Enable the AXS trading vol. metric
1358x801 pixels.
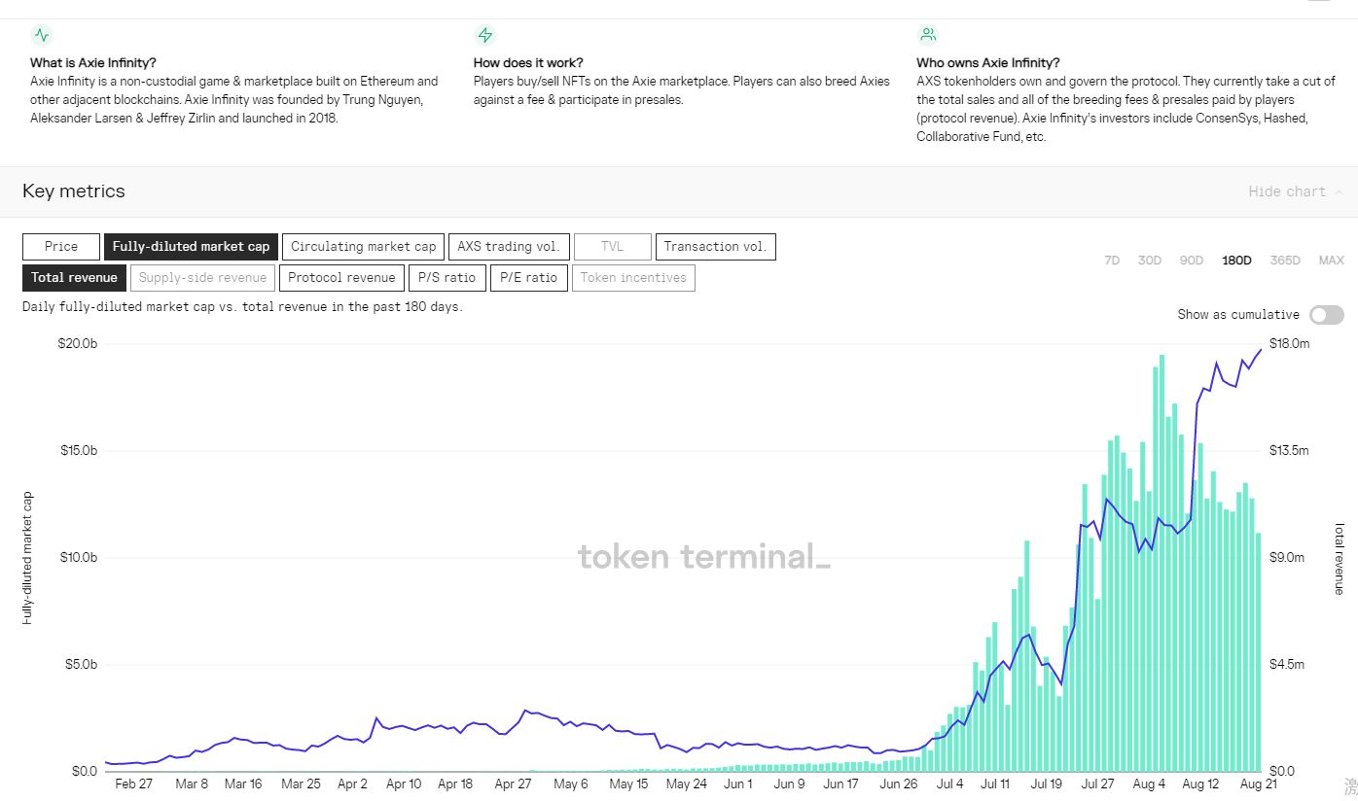click(x=508, y=247)
